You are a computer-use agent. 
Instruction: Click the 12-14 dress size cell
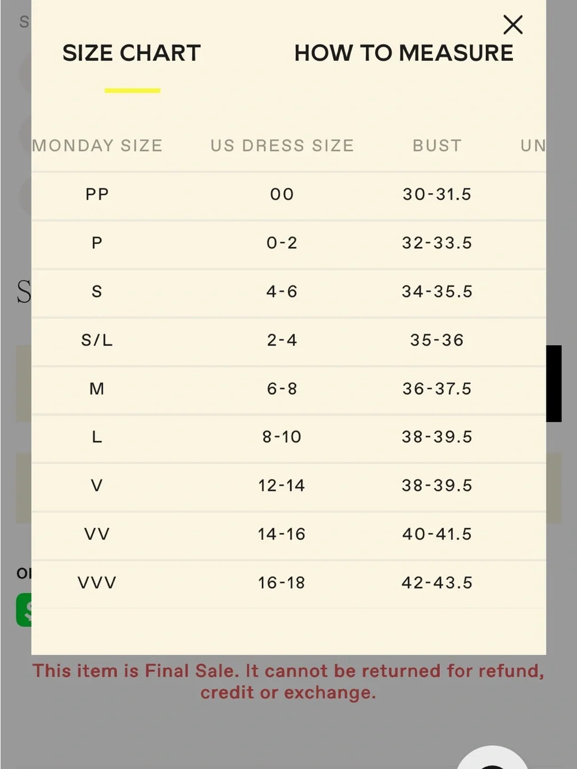[x=282, y=486]
